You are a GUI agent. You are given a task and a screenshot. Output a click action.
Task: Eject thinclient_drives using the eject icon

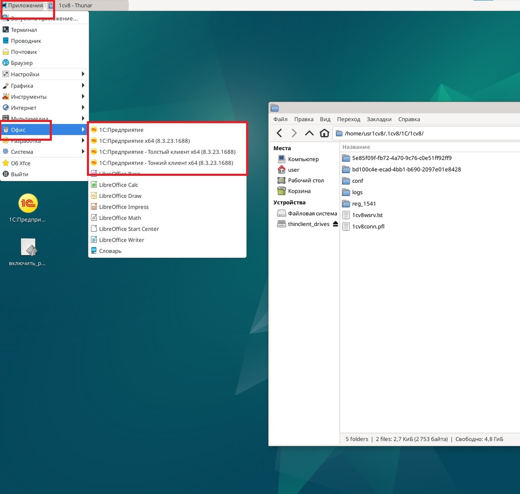pyautogui.click(x=335, y=224)
